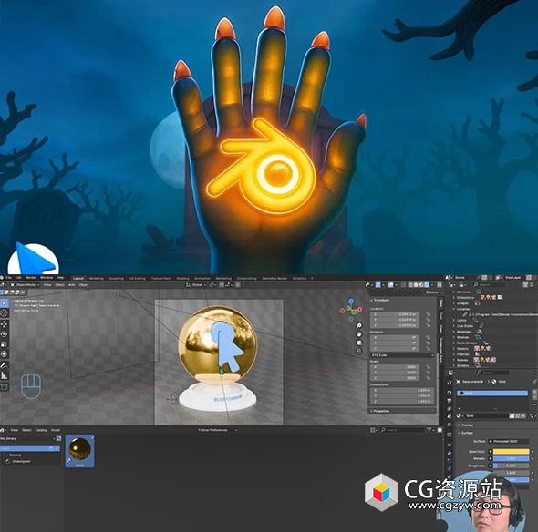Open the Render properties tab icon
538x532 pixels.
450,393
